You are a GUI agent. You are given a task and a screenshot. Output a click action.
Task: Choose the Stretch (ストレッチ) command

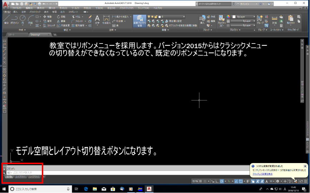49,25
